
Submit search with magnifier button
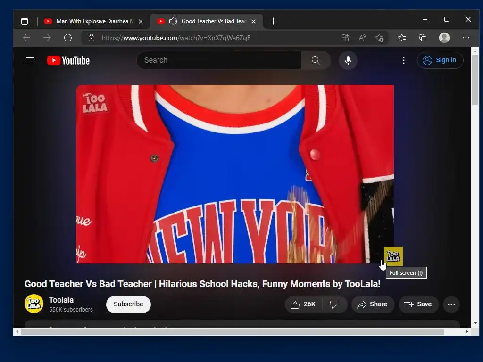pyautogui.click(x=316, y=60)
